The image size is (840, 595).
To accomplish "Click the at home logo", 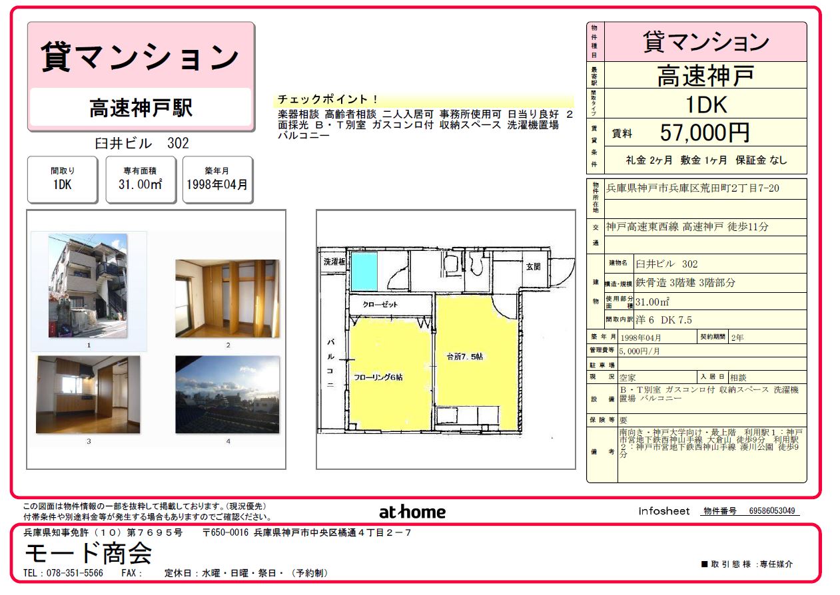I will [x=412, y=512].
